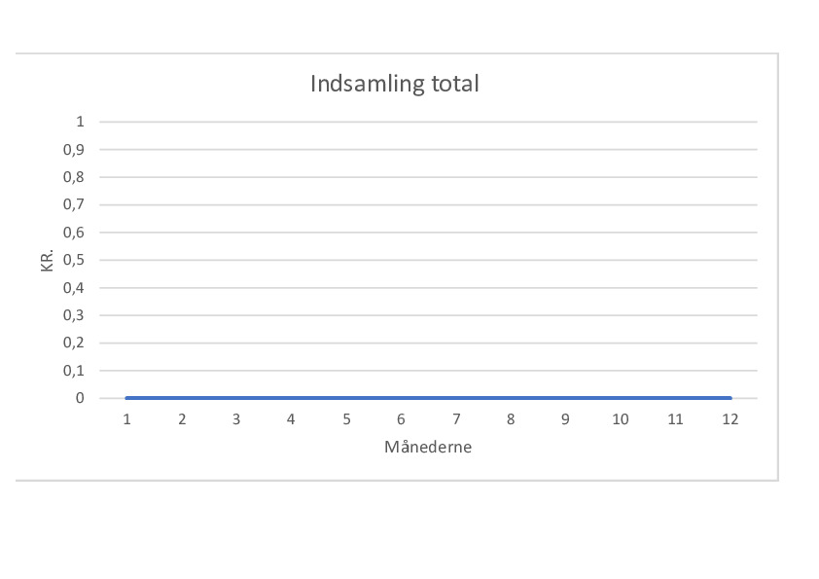The height and width of the screenshot is (579, 819).
Task: Select the Månederne horizontal axis title
Action: (428, 447)
